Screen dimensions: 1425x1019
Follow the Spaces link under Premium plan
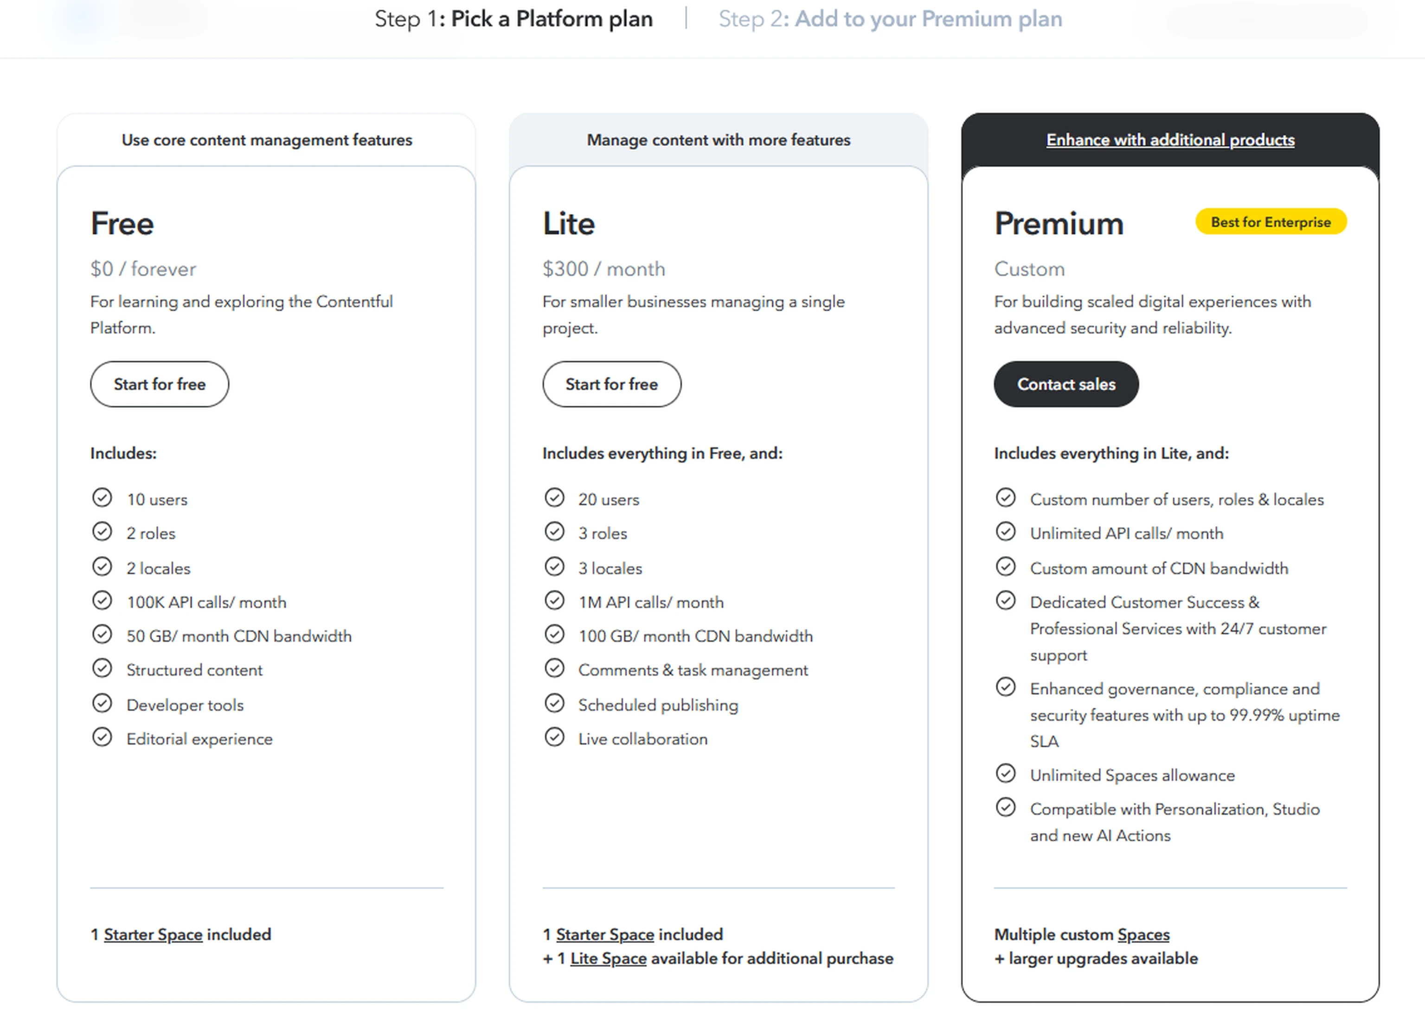pos(1143,934)
